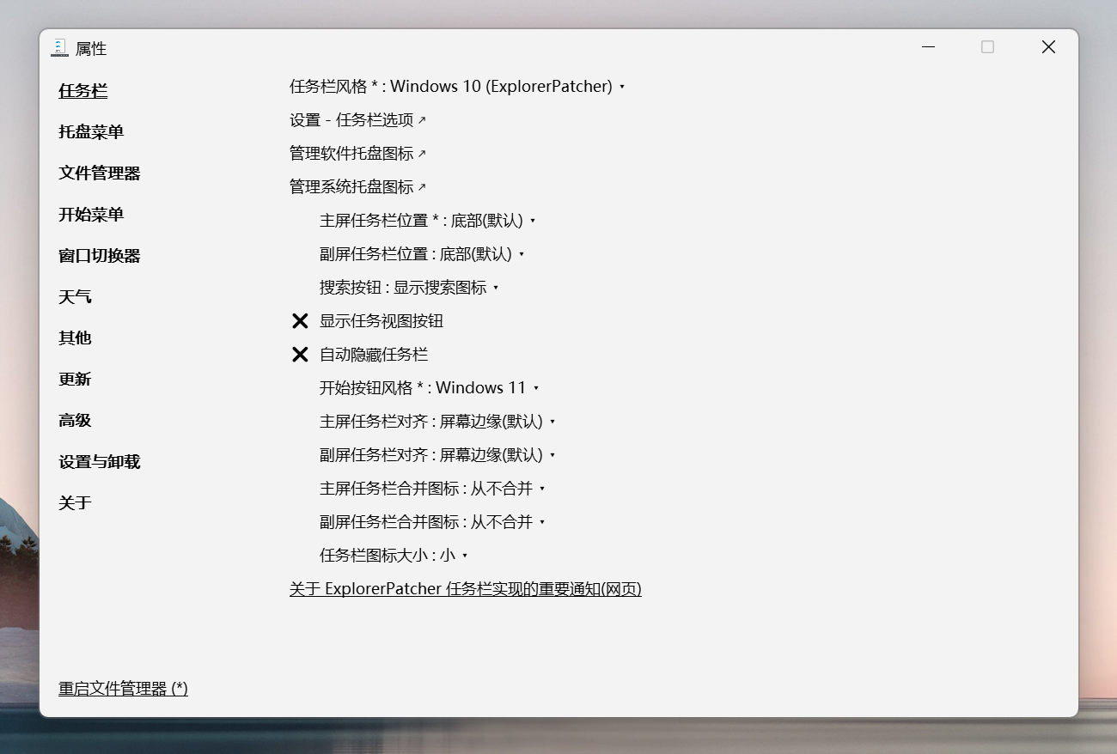Screen dimensions: 1117x754
Task: Open 文件管理器 section
Action: [x=99, y=173]
